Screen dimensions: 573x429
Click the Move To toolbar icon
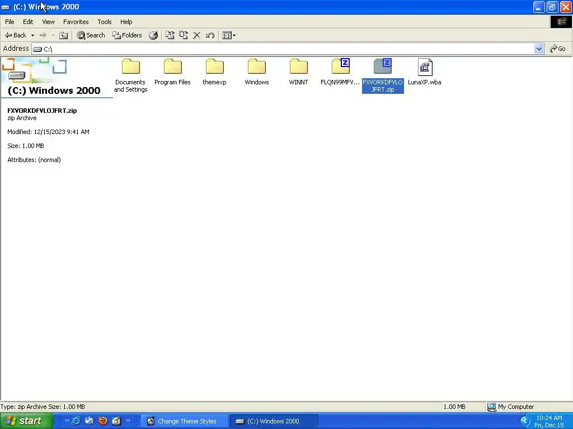170,35
